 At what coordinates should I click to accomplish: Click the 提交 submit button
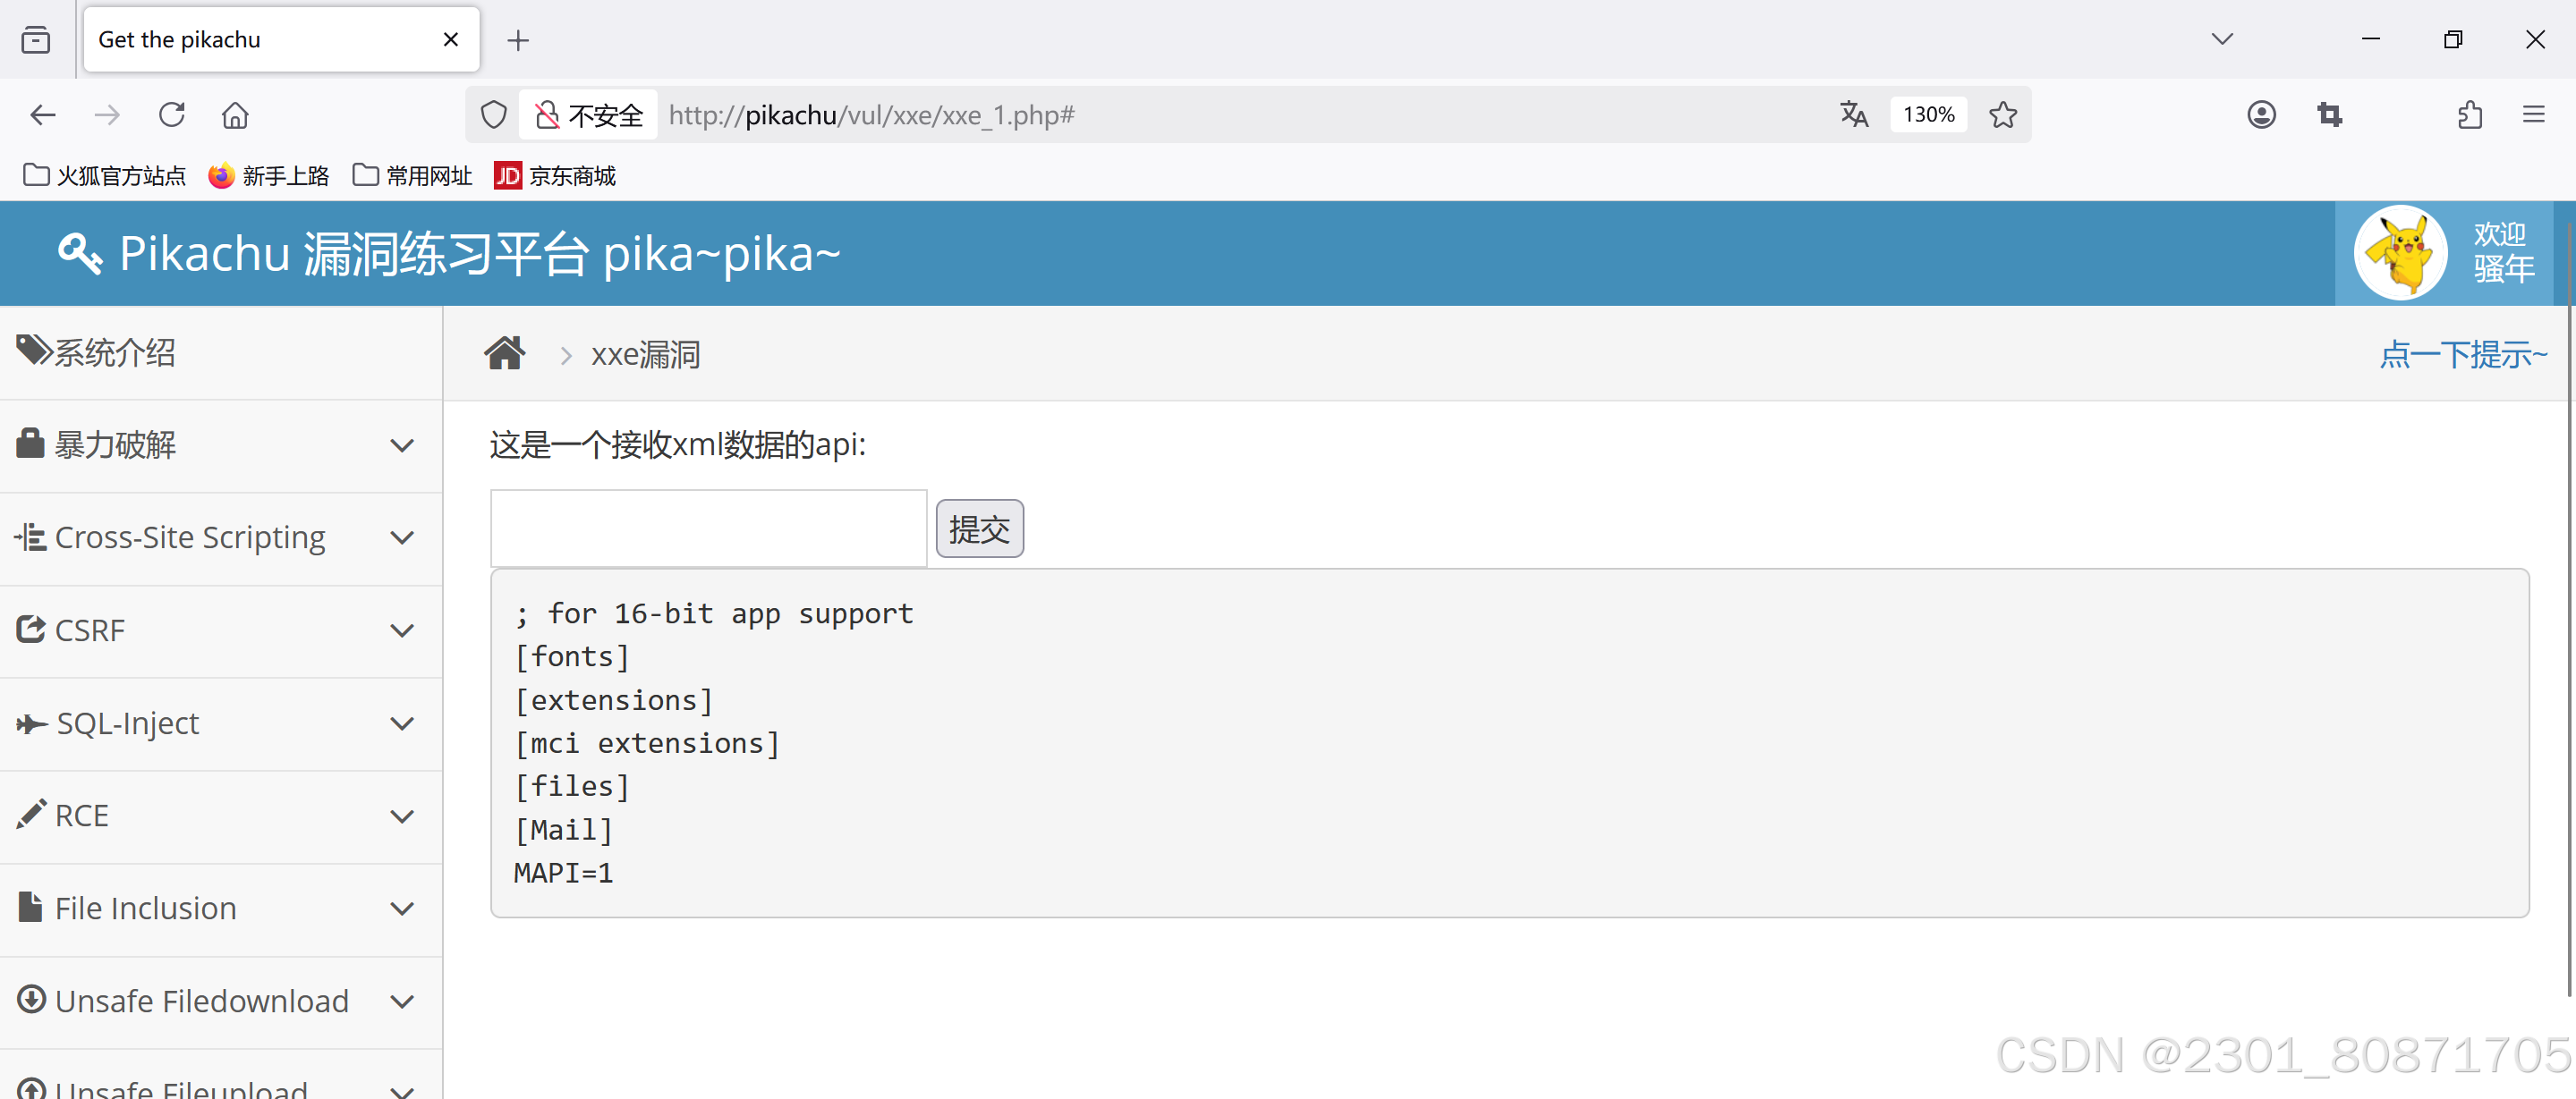(x=978, y=529)
